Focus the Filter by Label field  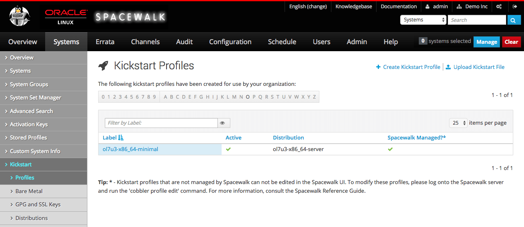(x=161, y=123)
